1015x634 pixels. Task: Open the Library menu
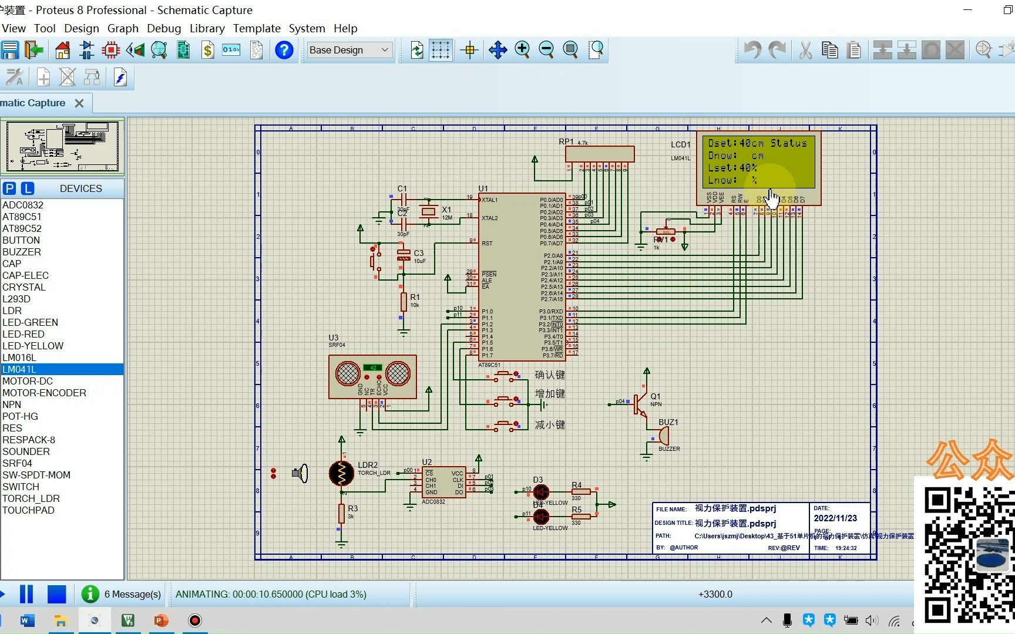207,28
